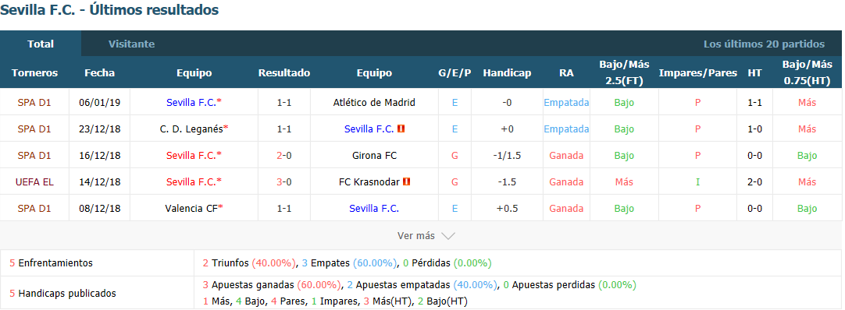
Task: Click the 2-0 result against Girona FC
Action: 284,156
